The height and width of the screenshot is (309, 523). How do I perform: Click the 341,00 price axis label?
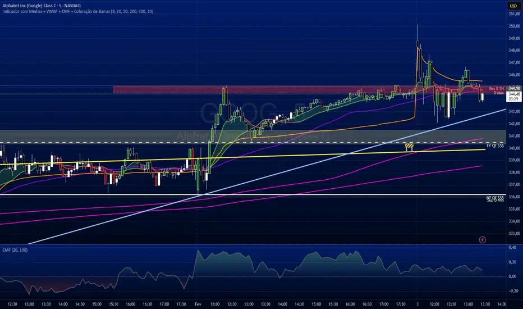pyautogui.click(x=515, y=136)
